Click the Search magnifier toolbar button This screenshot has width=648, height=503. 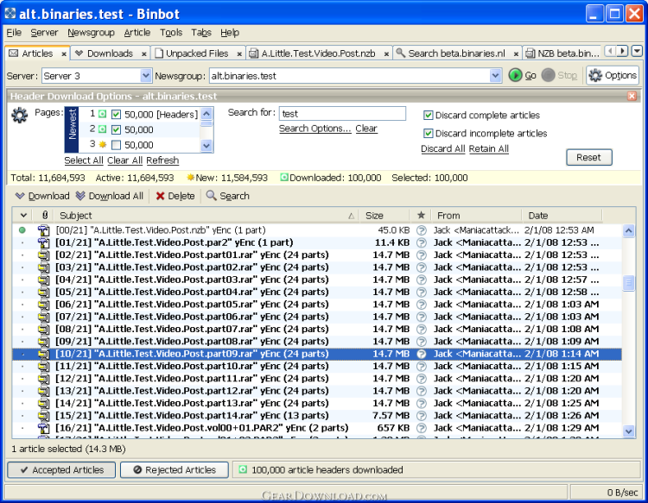228,196
